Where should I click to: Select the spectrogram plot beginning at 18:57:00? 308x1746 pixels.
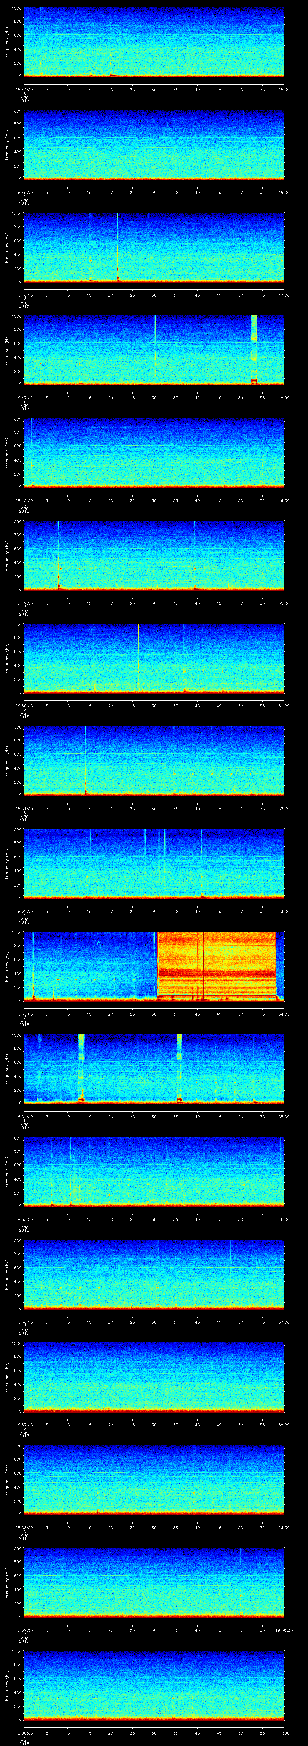tap(154, 1377)
